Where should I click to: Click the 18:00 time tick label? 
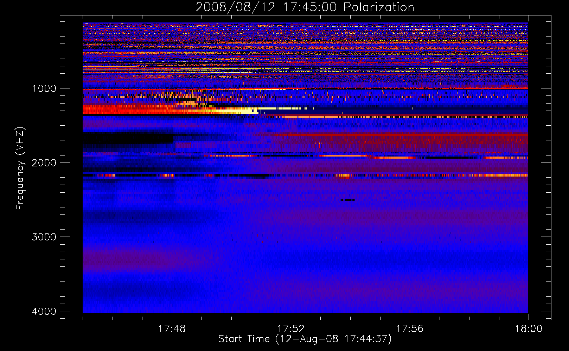click(529, 329)
